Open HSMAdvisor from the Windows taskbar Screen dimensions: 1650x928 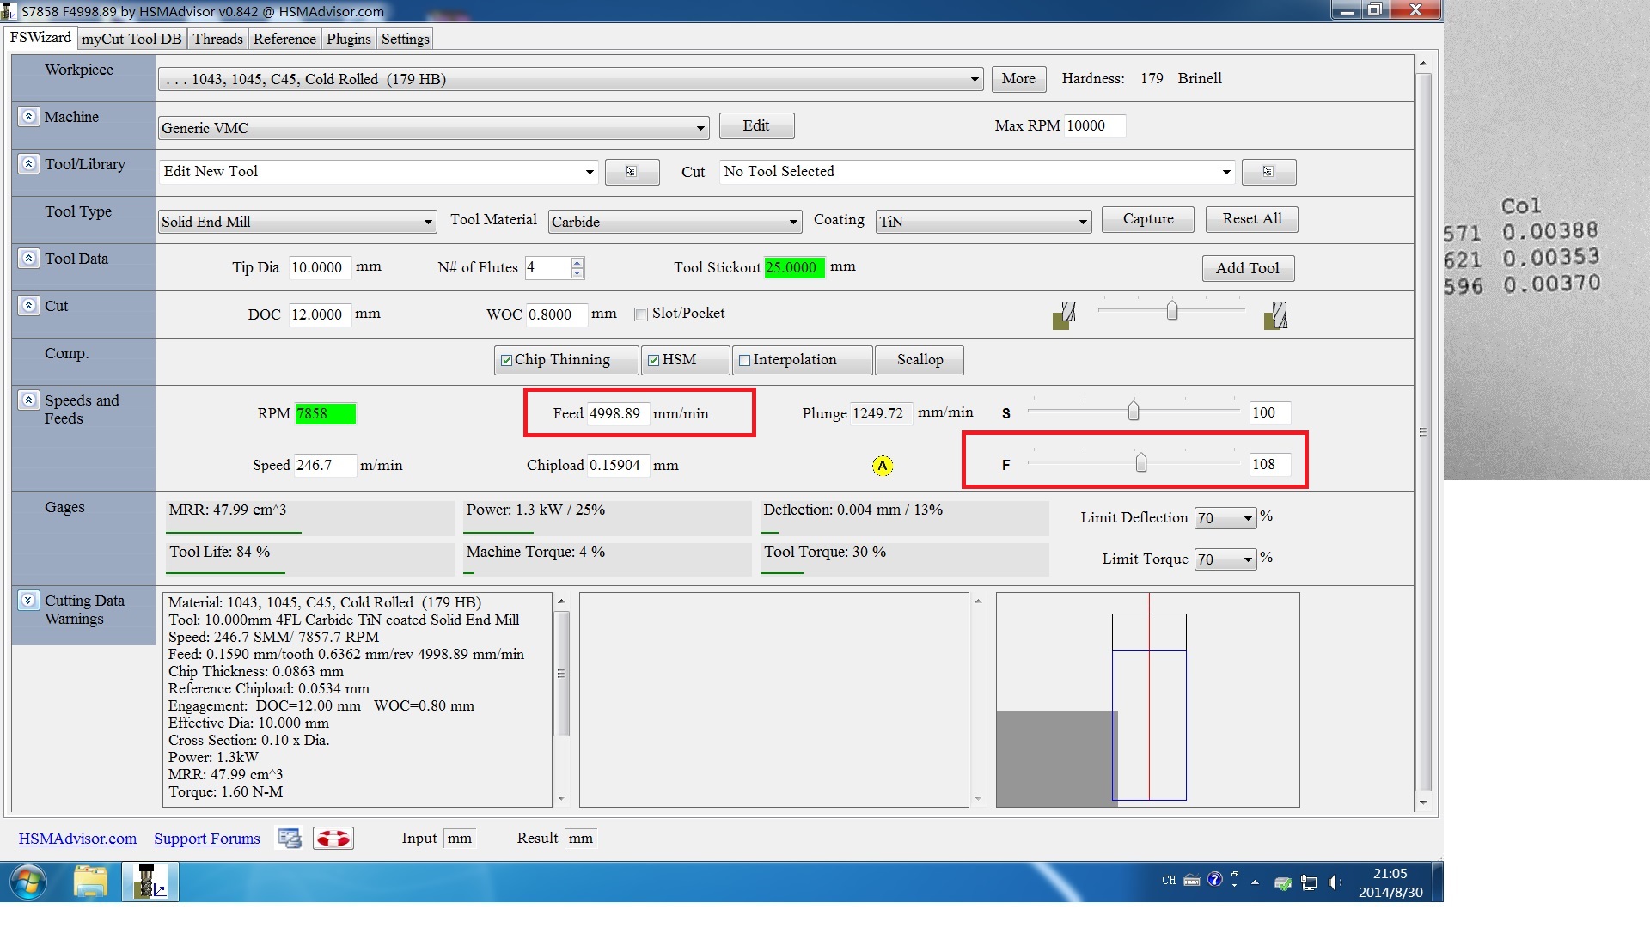click(x=150, y=882)
